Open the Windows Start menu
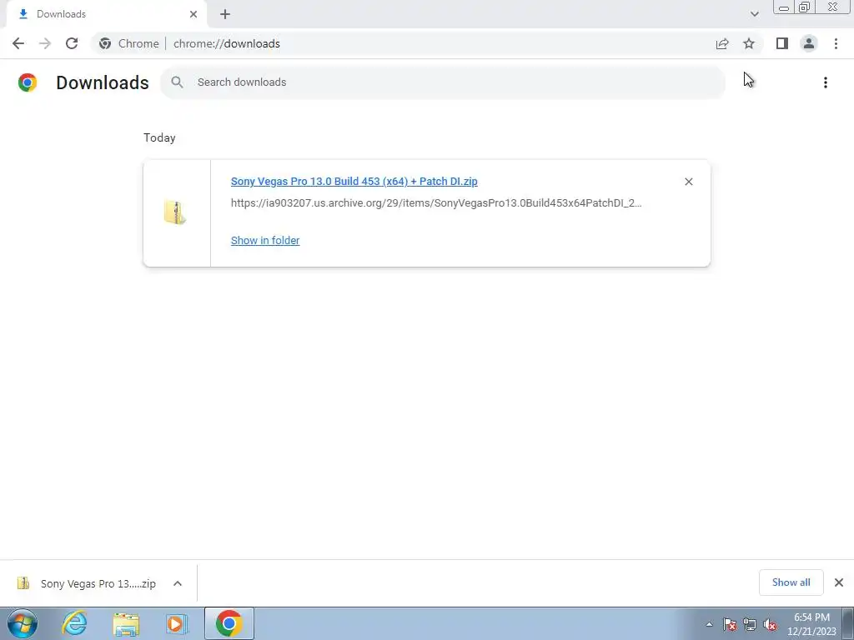The height and width of the screenshot is (640, 854). tap(23, 623)
